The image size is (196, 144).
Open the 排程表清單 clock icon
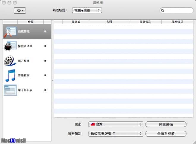10,46
